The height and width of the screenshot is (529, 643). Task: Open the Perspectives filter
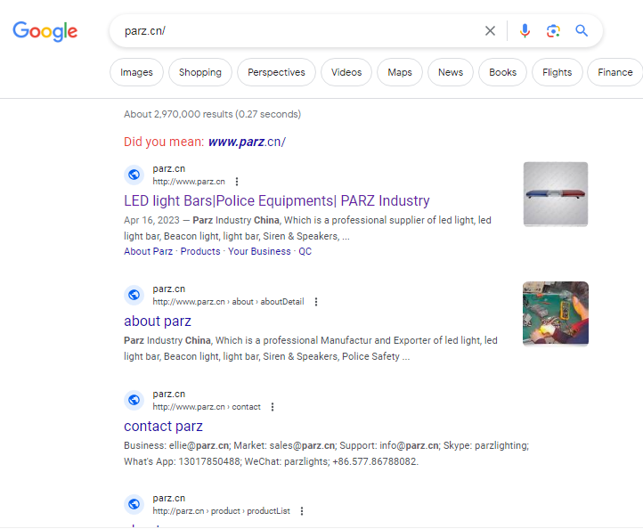(276, 72)
